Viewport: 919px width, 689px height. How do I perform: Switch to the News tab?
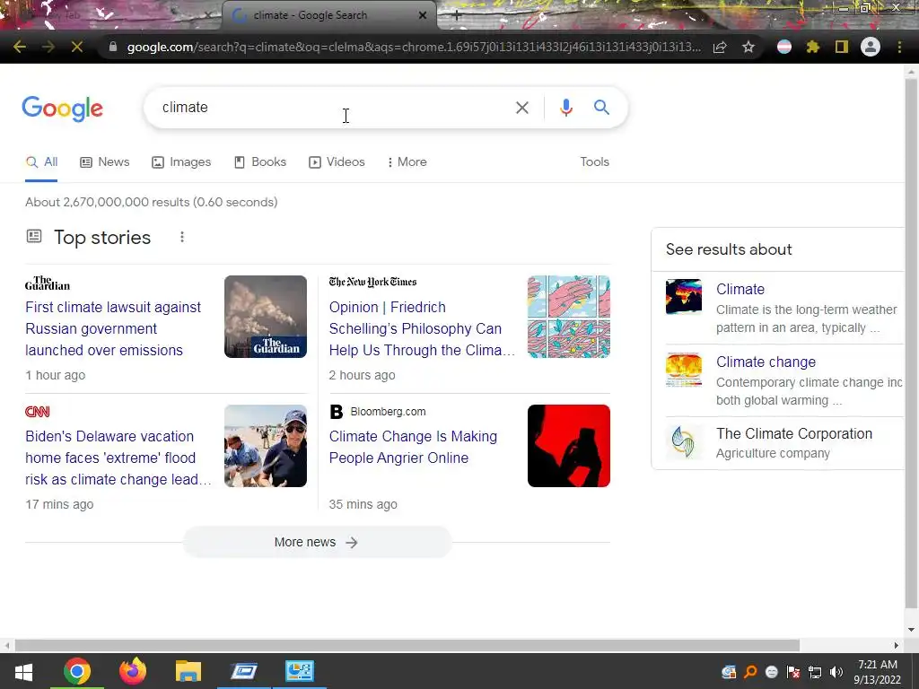click(105, 162)
